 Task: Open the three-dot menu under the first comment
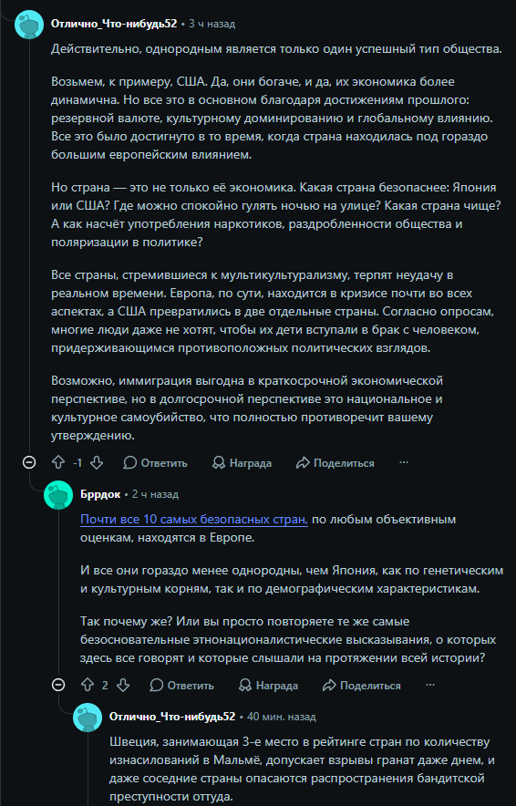point(404,462)
